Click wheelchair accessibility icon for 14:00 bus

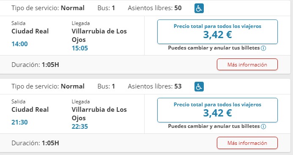(199, 8)
